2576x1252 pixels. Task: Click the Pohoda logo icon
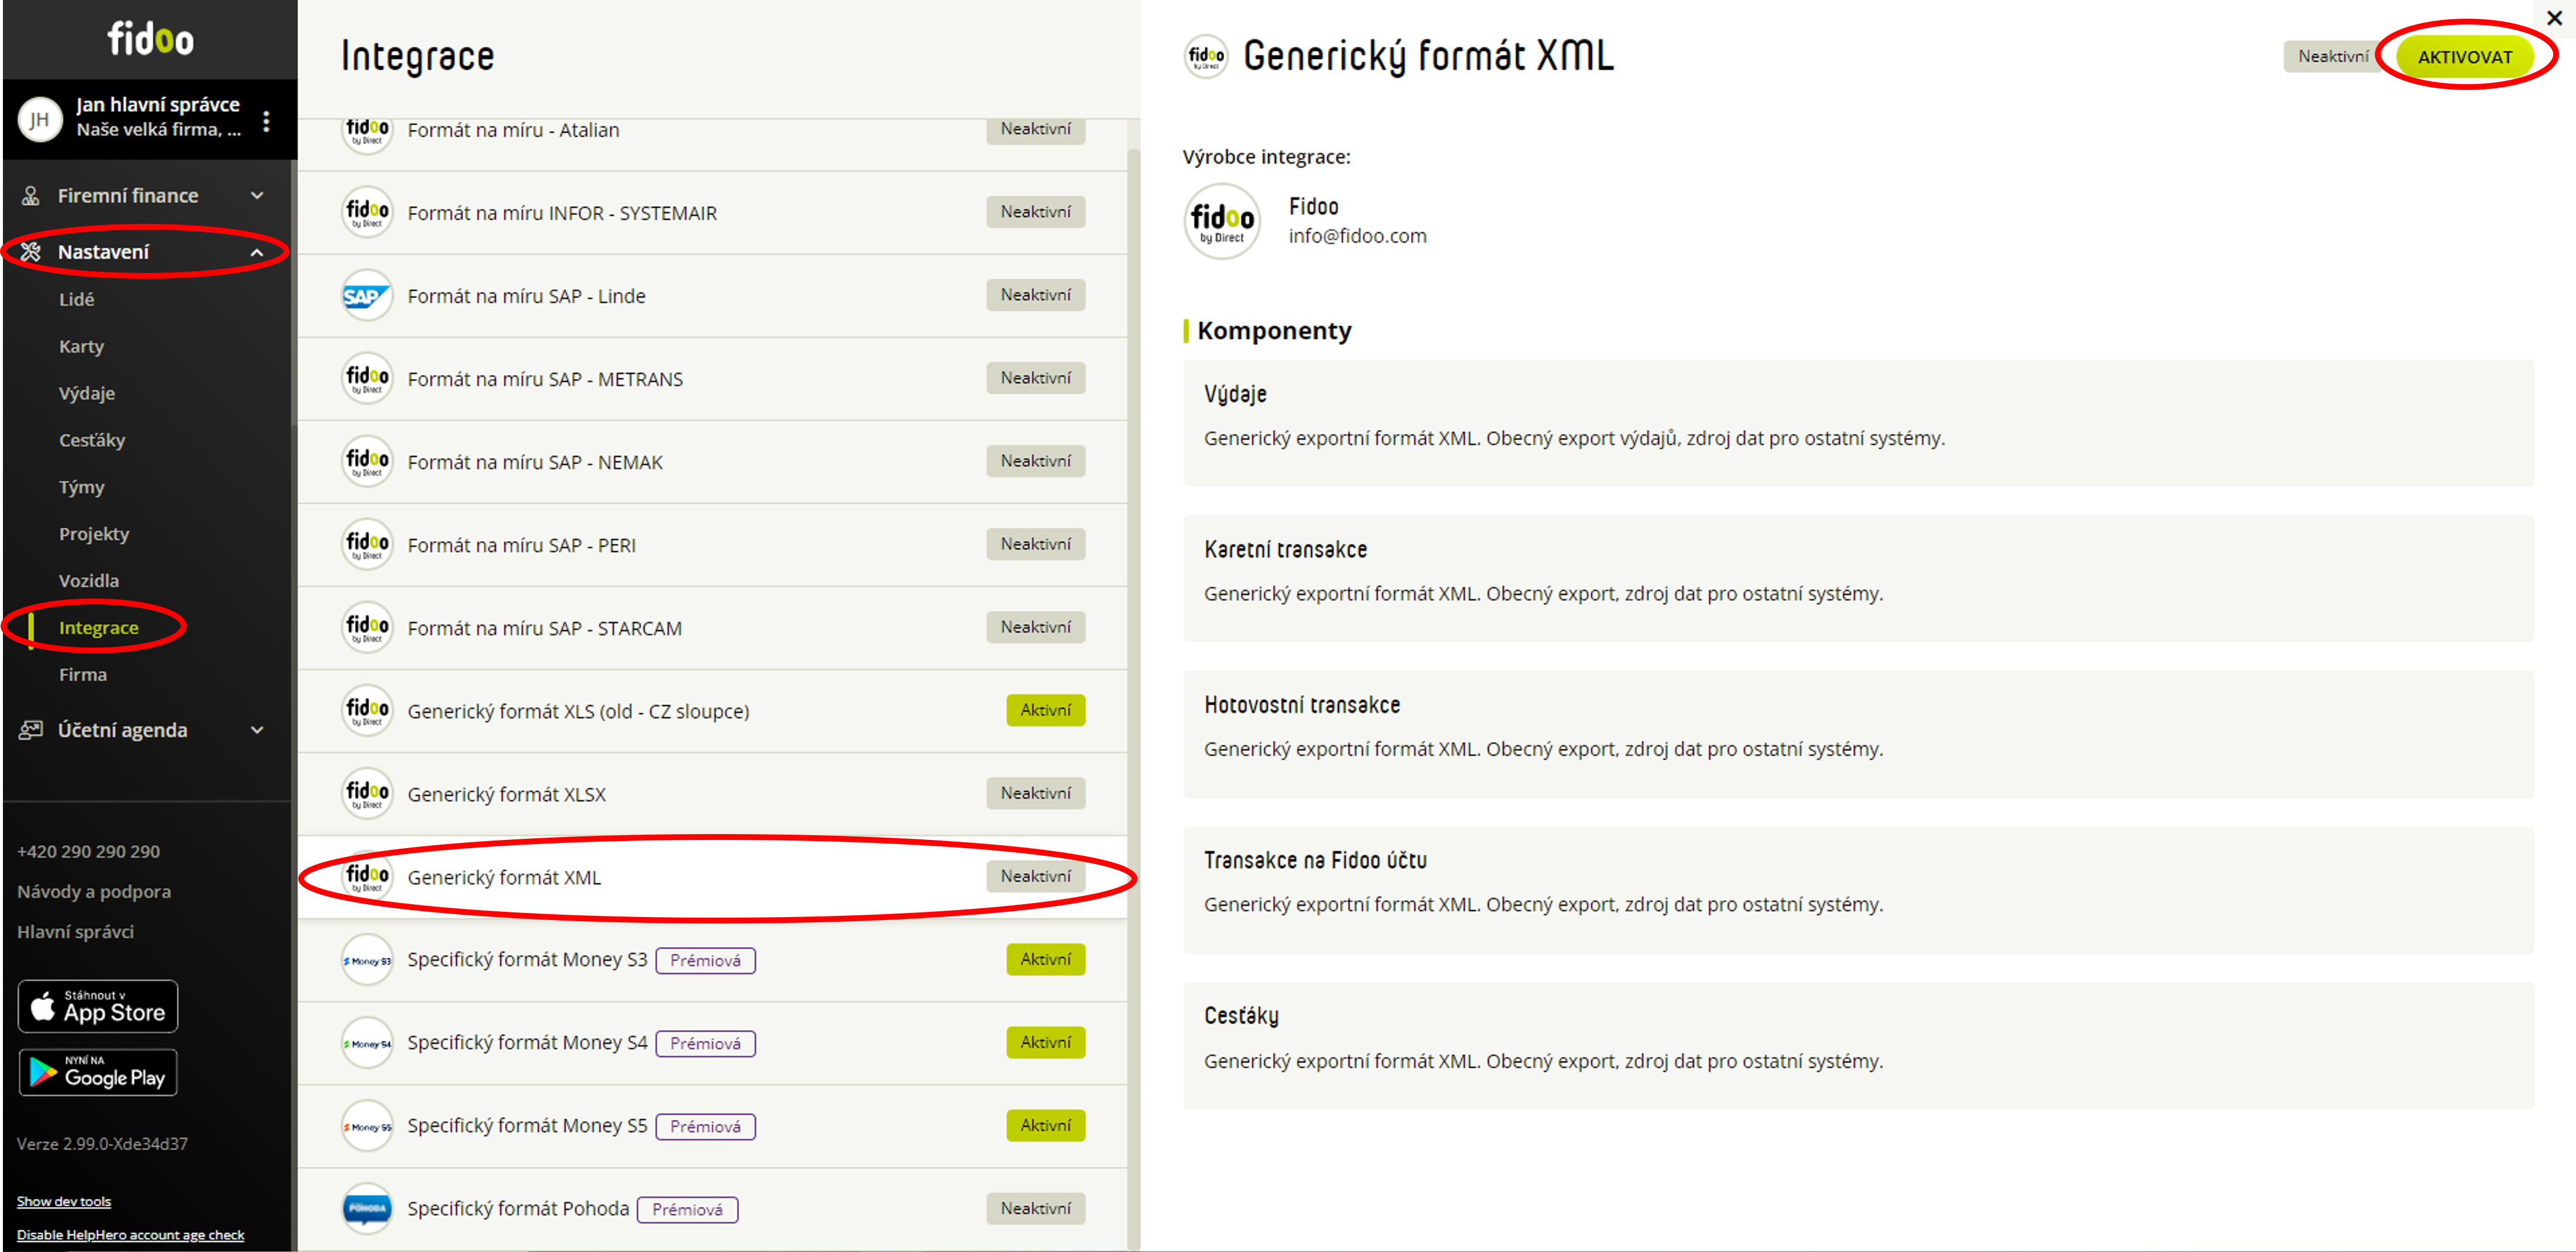367,1209
